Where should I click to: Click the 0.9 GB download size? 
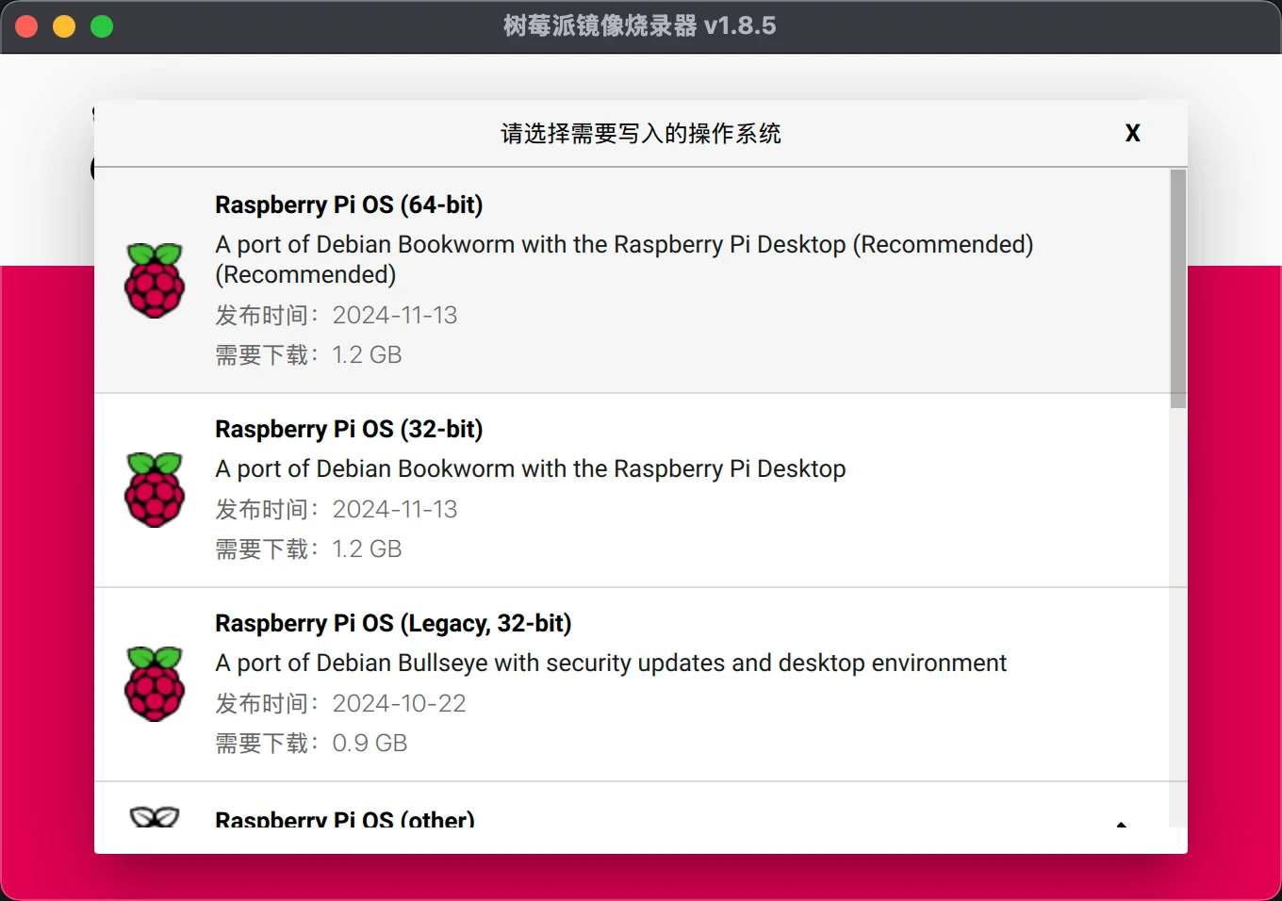(370, 743)
